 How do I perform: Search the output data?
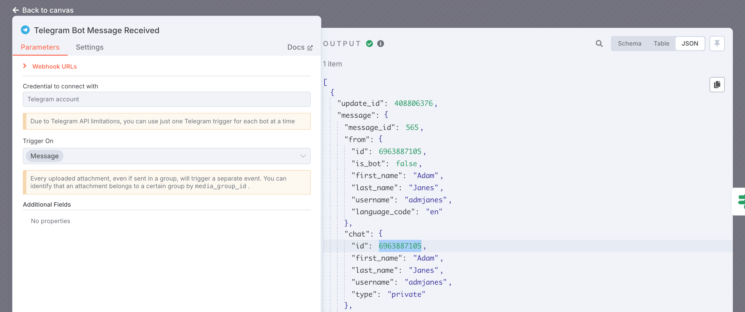(599, 44)
